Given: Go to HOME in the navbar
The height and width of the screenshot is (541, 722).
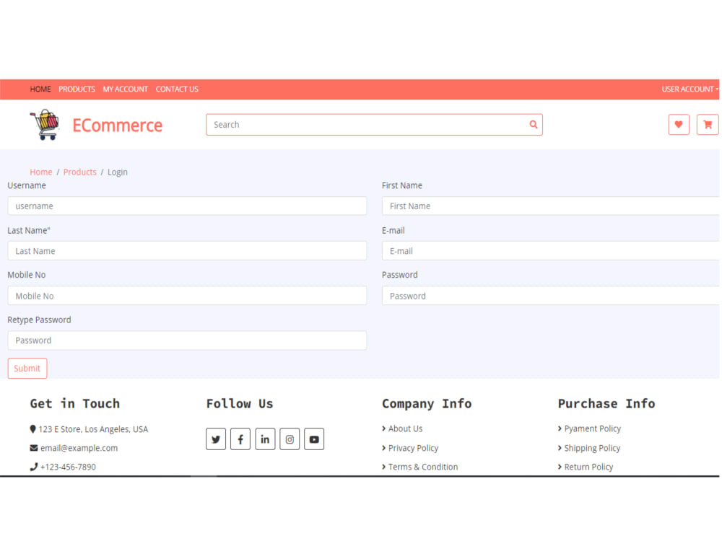Looking at the screenshot, I should click(x=40, y=89).
